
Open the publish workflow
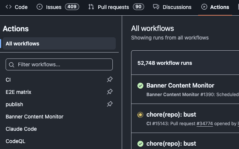point(14,104)
